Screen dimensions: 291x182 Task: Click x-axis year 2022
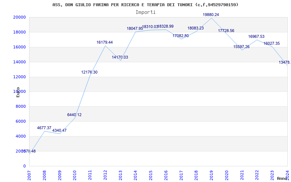point(257,175)
